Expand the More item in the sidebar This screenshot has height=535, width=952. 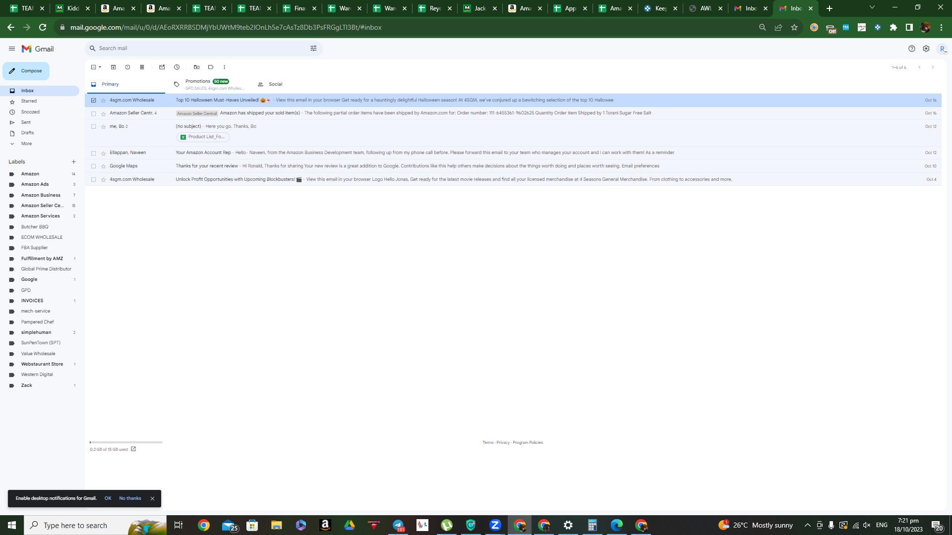tap(26, 144)
